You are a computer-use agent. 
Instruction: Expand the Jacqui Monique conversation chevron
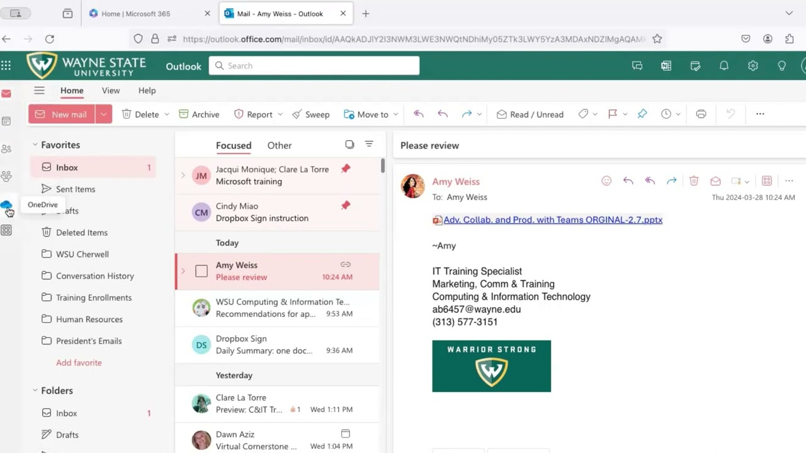coord(183,175)
